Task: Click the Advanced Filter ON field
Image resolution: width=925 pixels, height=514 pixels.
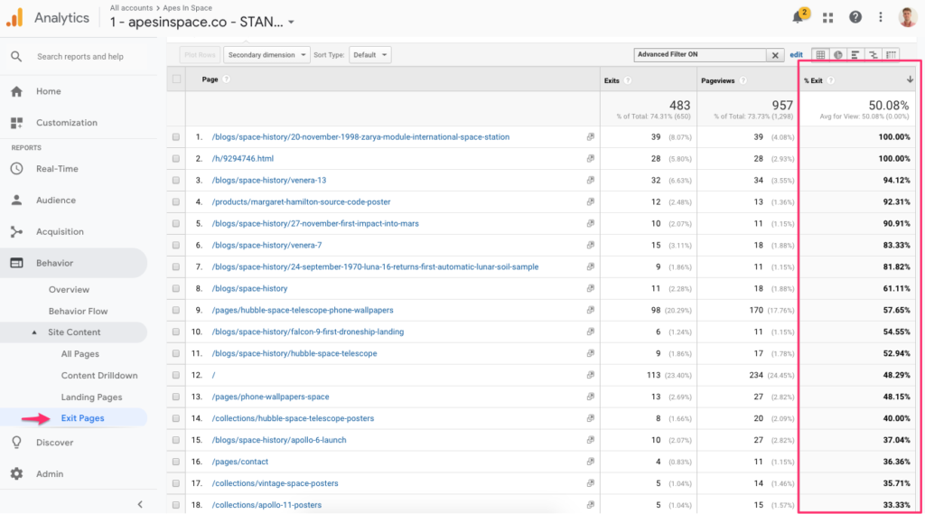Action: pos(700,55)
